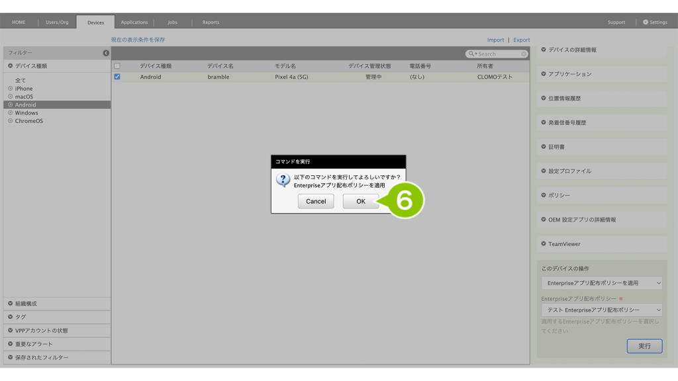Open the device operation command dropdown
This screenshot has height=381, width=678.
pos(602,283)
